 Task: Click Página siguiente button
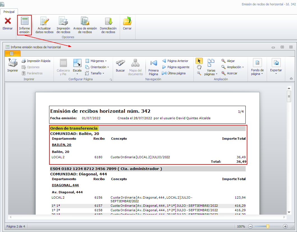pyautogui.click(x=176, y=67)
